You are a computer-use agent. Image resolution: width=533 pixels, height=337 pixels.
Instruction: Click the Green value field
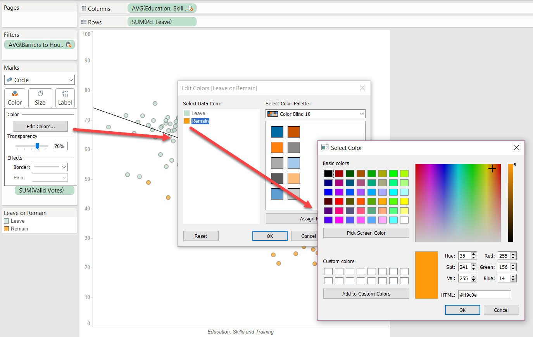(504, 267)
